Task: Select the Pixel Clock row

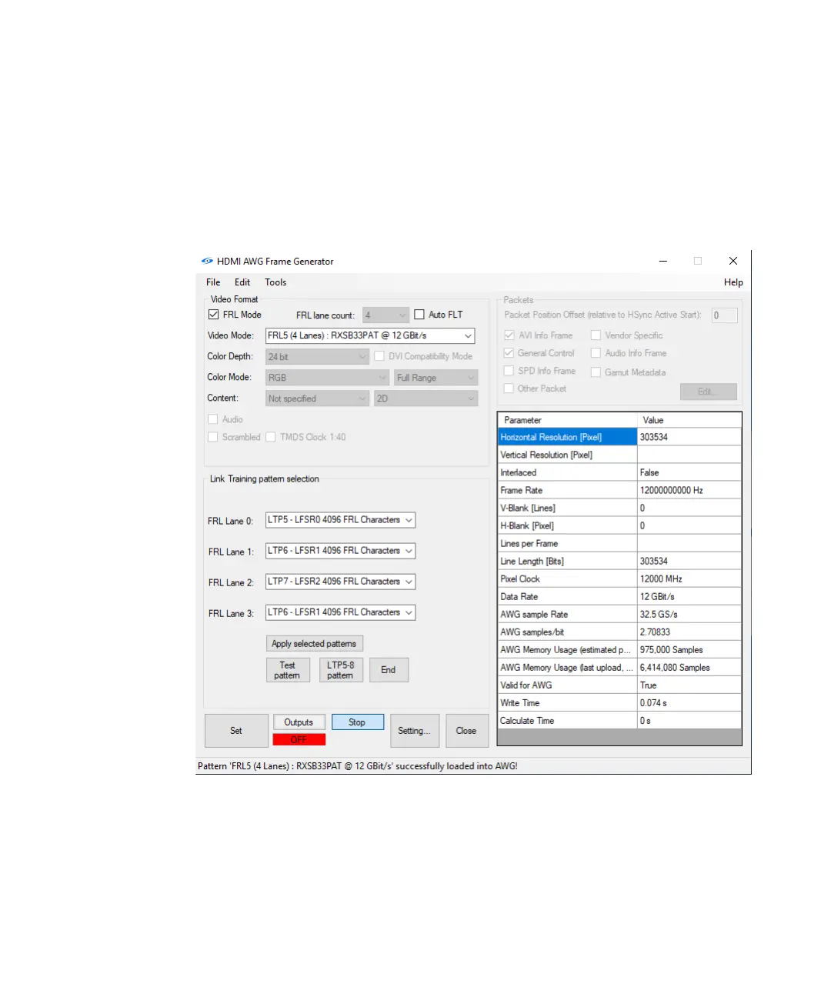Action: point(619,579)
